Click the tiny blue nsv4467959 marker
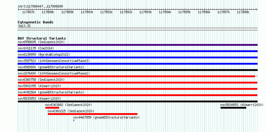The height and width of the screenshot is (132, 266). point(74,120)
